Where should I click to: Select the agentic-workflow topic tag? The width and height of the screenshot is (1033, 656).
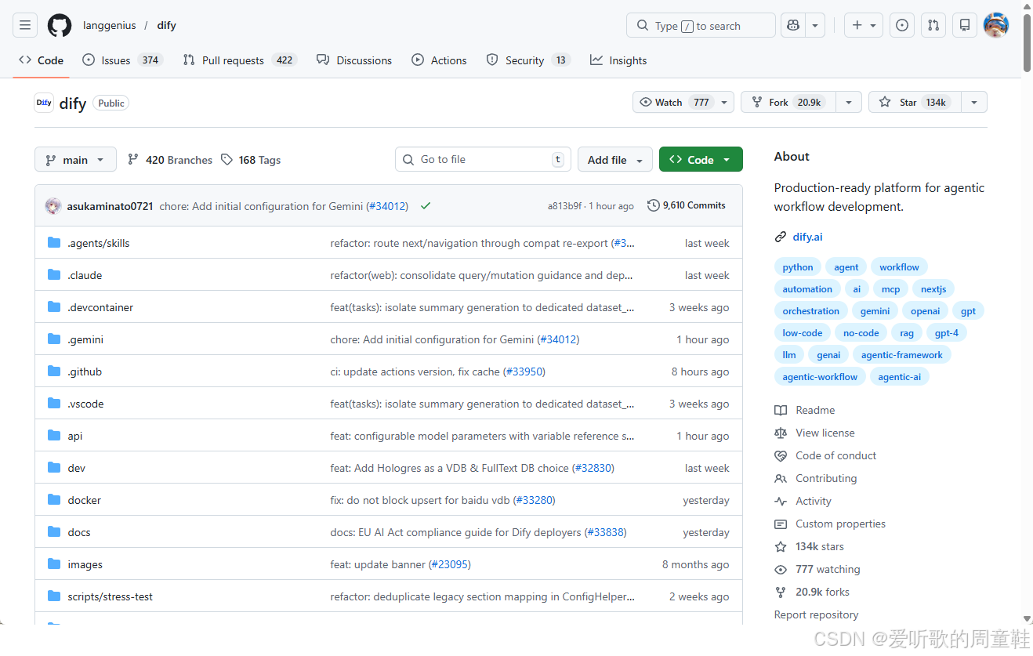click(820, 377)
